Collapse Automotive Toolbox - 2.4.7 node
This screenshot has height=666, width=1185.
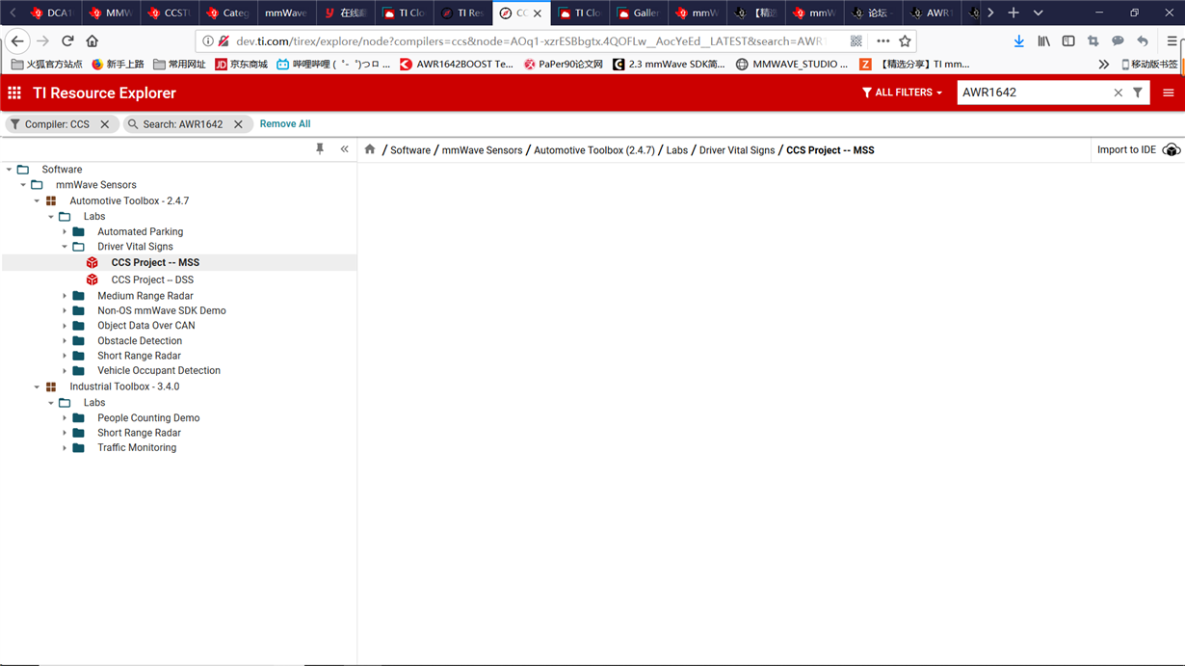[x=37, y=201]
